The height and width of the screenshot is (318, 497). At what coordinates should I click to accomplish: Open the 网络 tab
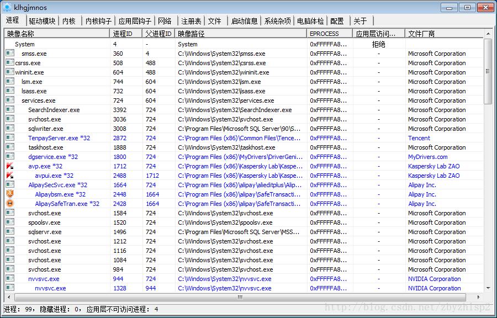click(165, 21)
